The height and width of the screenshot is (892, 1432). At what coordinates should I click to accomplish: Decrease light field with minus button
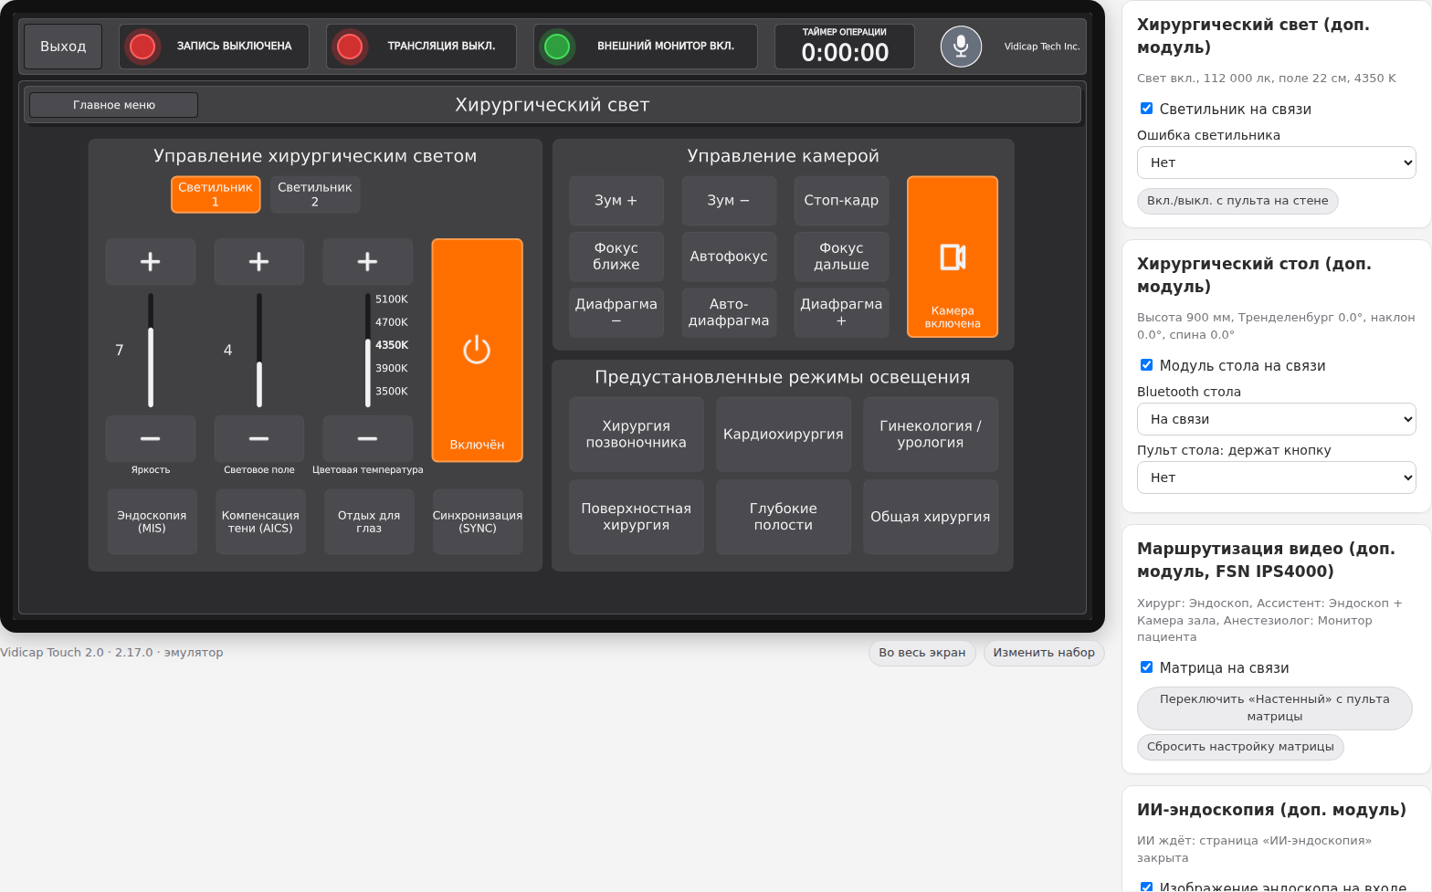(259, 439)
